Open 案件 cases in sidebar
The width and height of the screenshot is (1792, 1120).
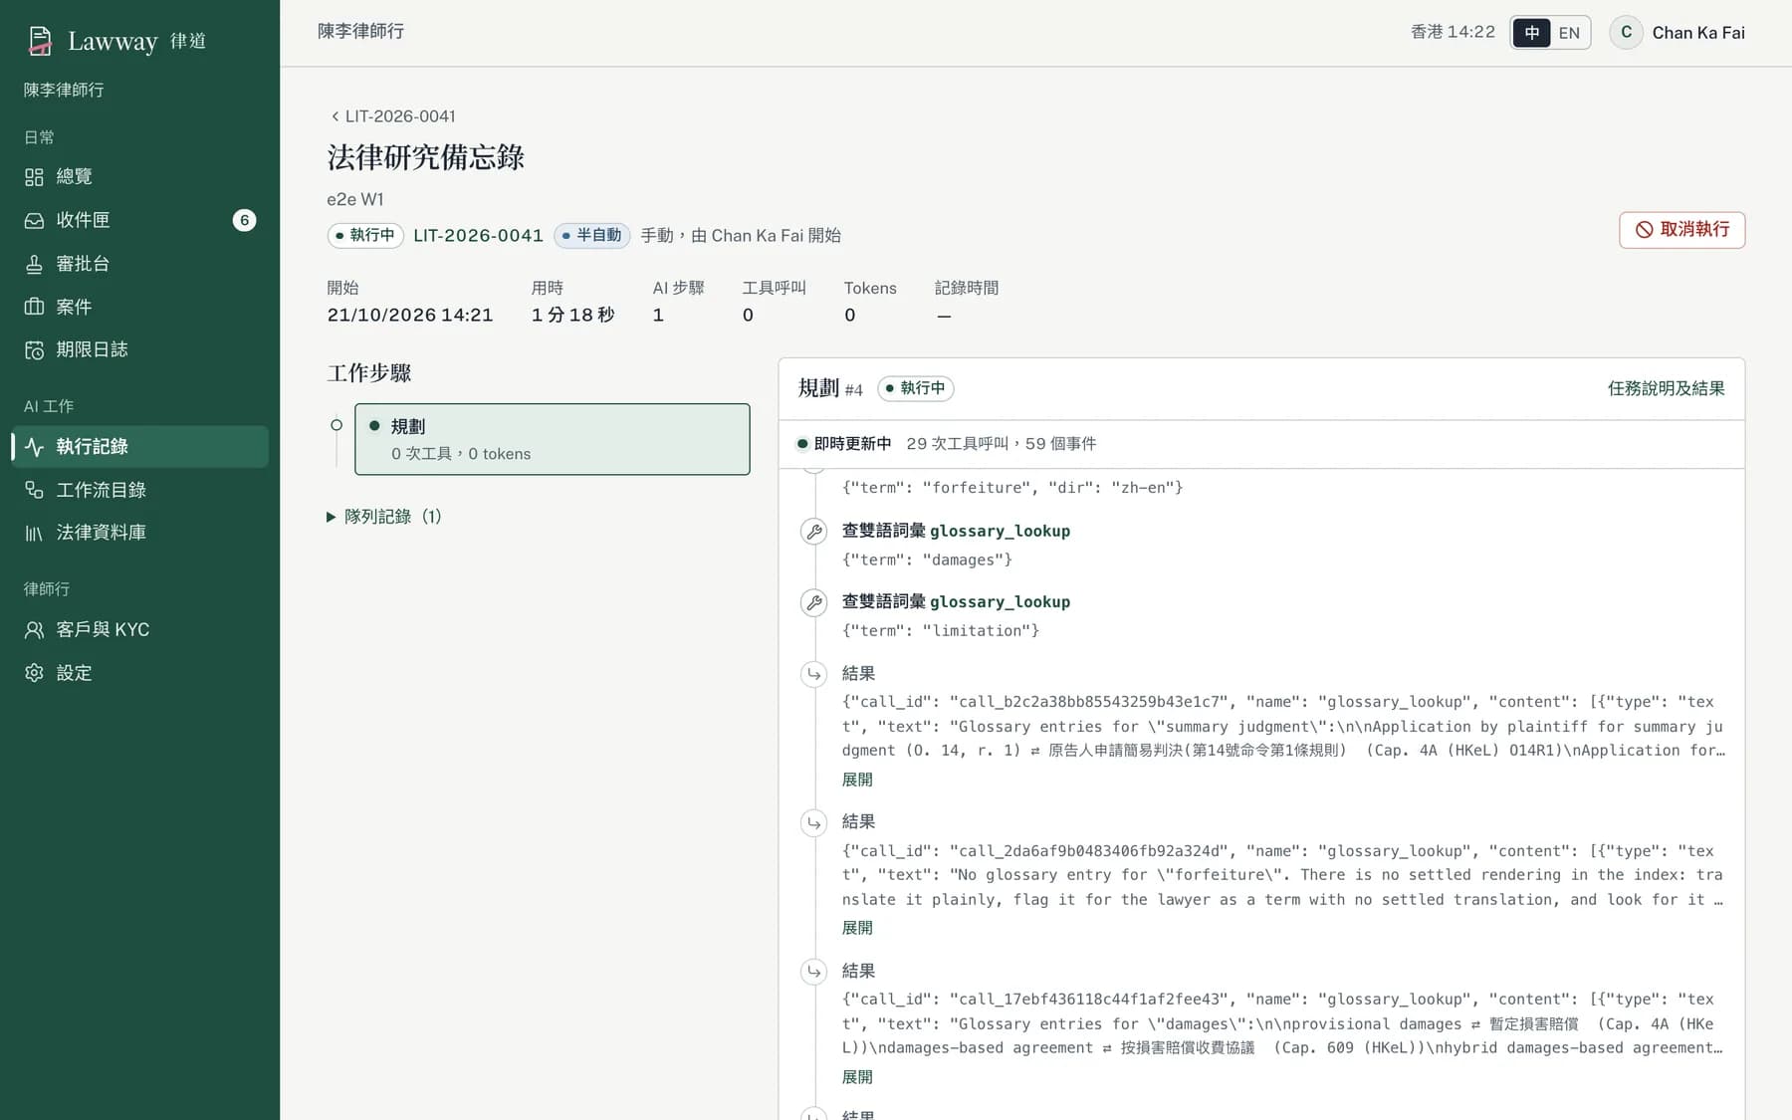[139, 307]
